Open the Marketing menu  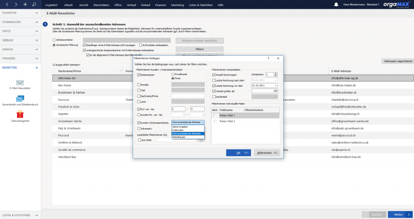[x=177, y=5]
